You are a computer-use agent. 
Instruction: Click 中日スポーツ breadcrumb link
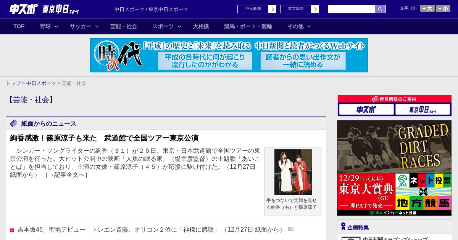[x=41, y=83]
